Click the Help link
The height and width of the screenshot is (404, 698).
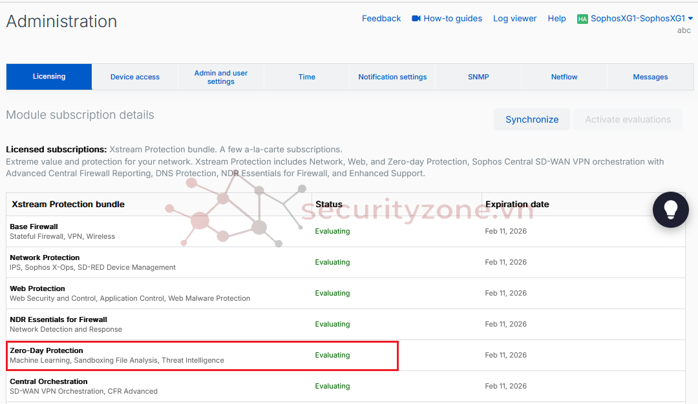pos(556,19)
